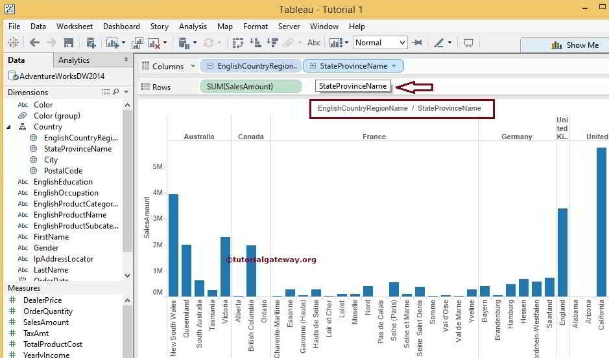Click the Swap rows and columns icon
609x358 pixels.
coord(238,43)
